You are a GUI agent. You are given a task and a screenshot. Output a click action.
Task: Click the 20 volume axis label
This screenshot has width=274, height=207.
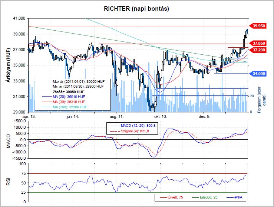click(x=252, y=96)
